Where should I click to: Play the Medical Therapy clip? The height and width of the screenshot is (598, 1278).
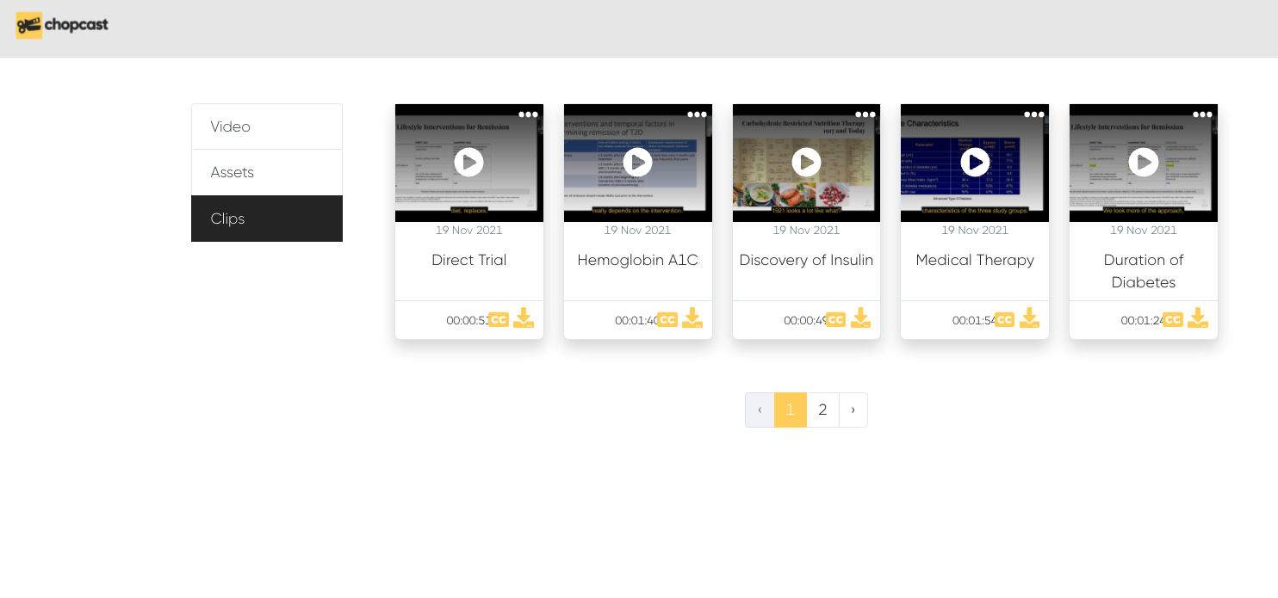975,162
